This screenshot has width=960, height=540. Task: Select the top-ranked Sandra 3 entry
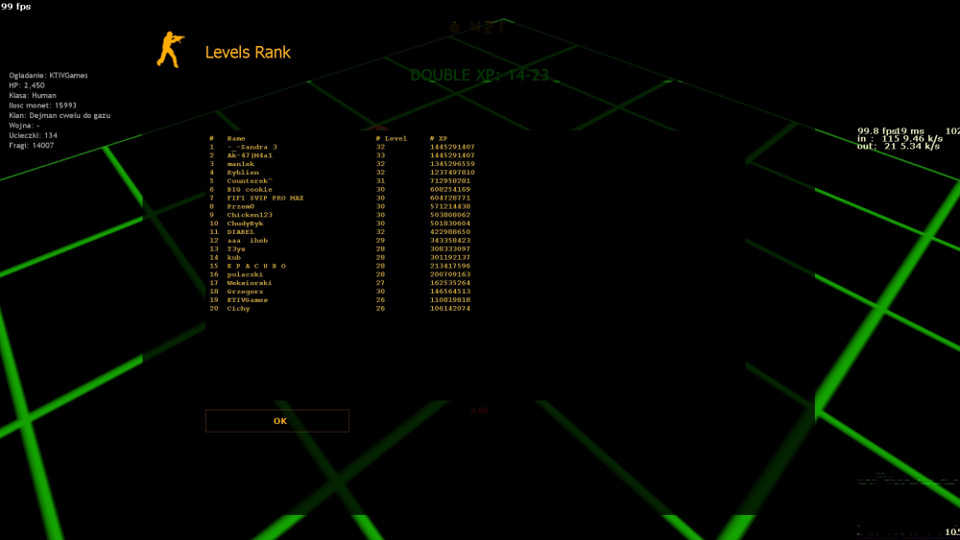coord(252,147)
